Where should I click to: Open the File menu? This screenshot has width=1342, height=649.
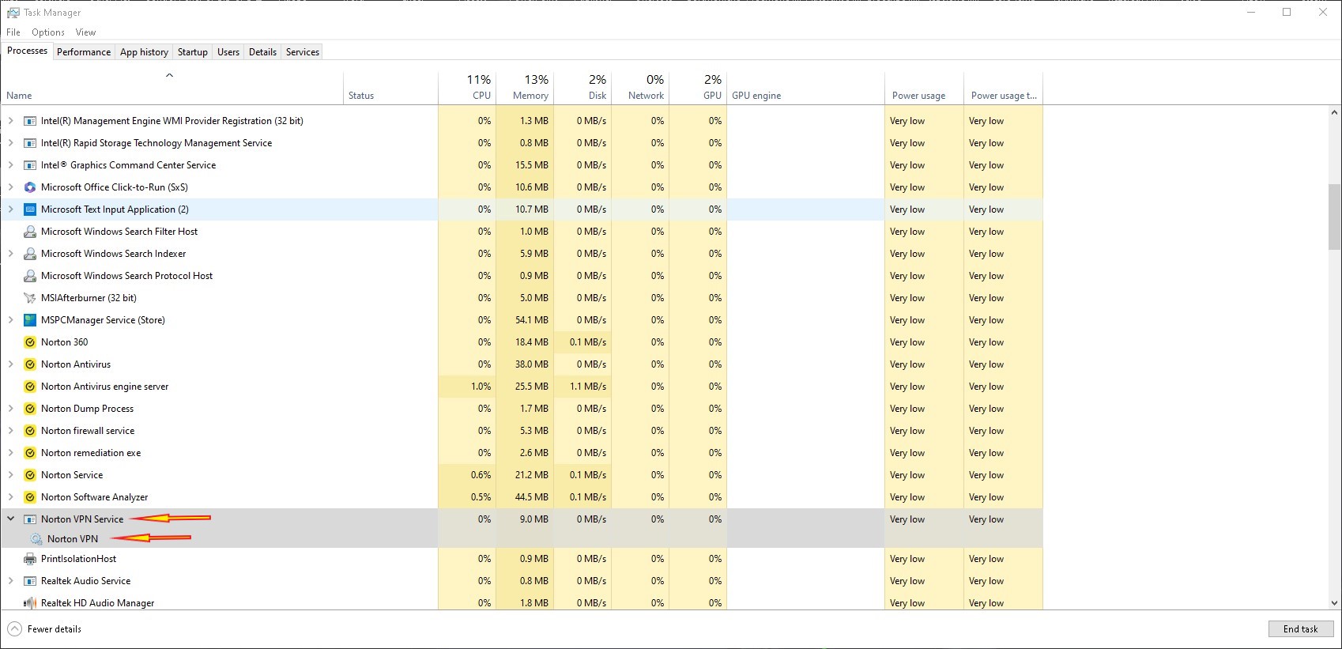point(13,32)
